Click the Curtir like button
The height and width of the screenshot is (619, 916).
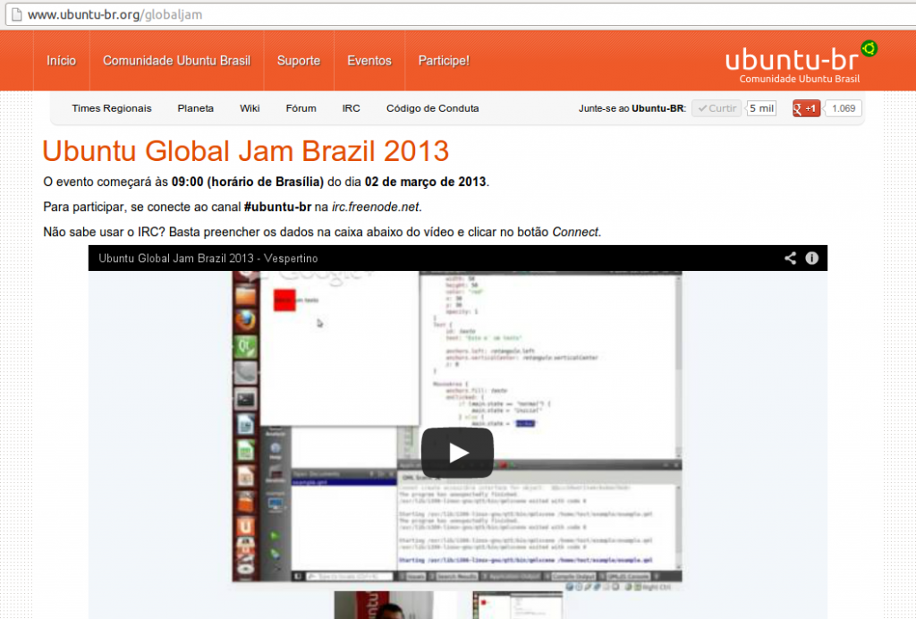(x=717, y=108)
